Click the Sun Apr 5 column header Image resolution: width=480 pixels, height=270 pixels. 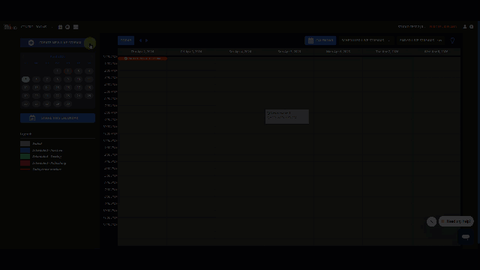[289, 52]
